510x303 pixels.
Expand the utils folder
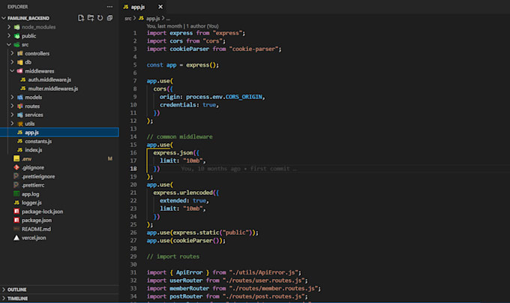pos(12,124)
